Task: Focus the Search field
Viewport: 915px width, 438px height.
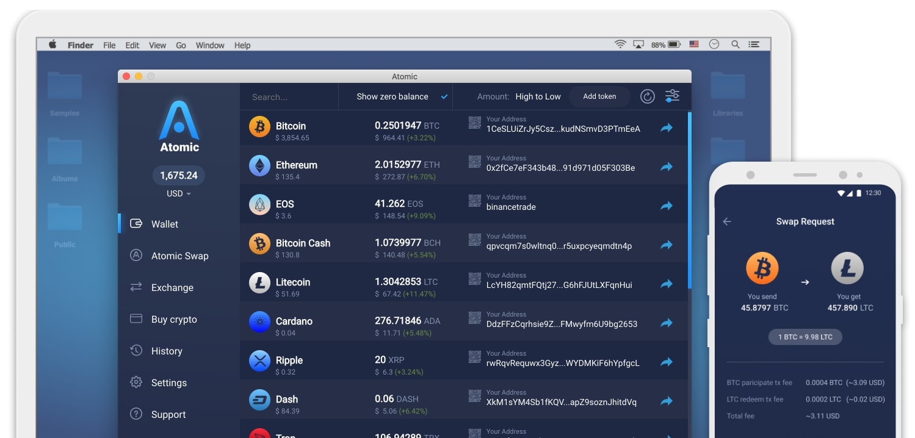Action: 289,96
